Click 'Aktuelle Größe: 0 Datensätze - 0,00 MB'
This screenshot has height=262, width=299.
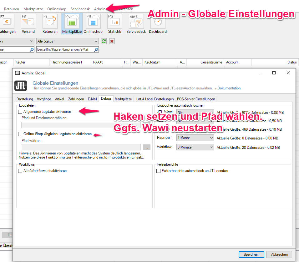[247, 138]
